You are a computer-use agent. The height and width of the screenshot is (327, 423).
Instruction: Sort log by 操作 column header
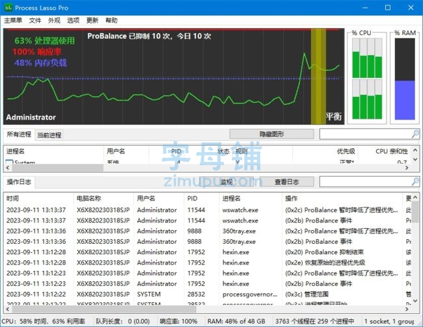click(x=342, y=198)
